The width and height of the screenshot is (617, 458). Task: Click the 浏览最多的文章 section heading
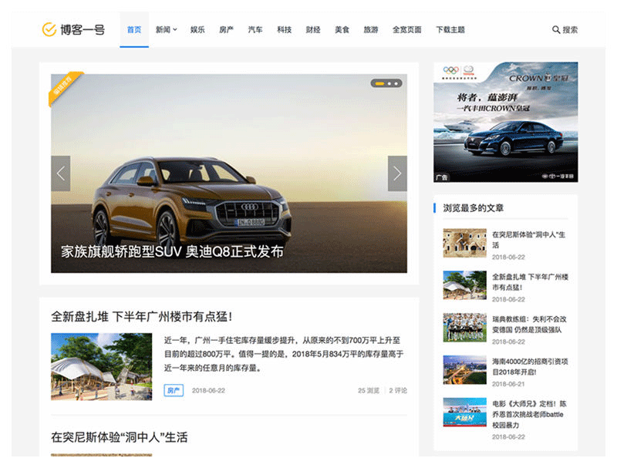(474, 207)
